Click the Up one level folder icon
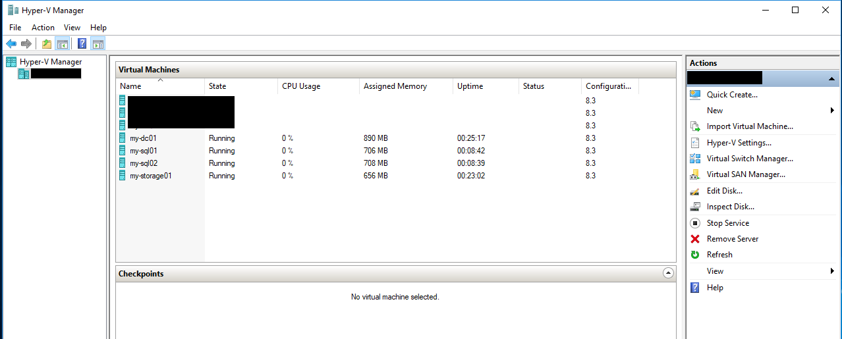The width and height of the screenshot is (842, 339). (x=46, y=44)
